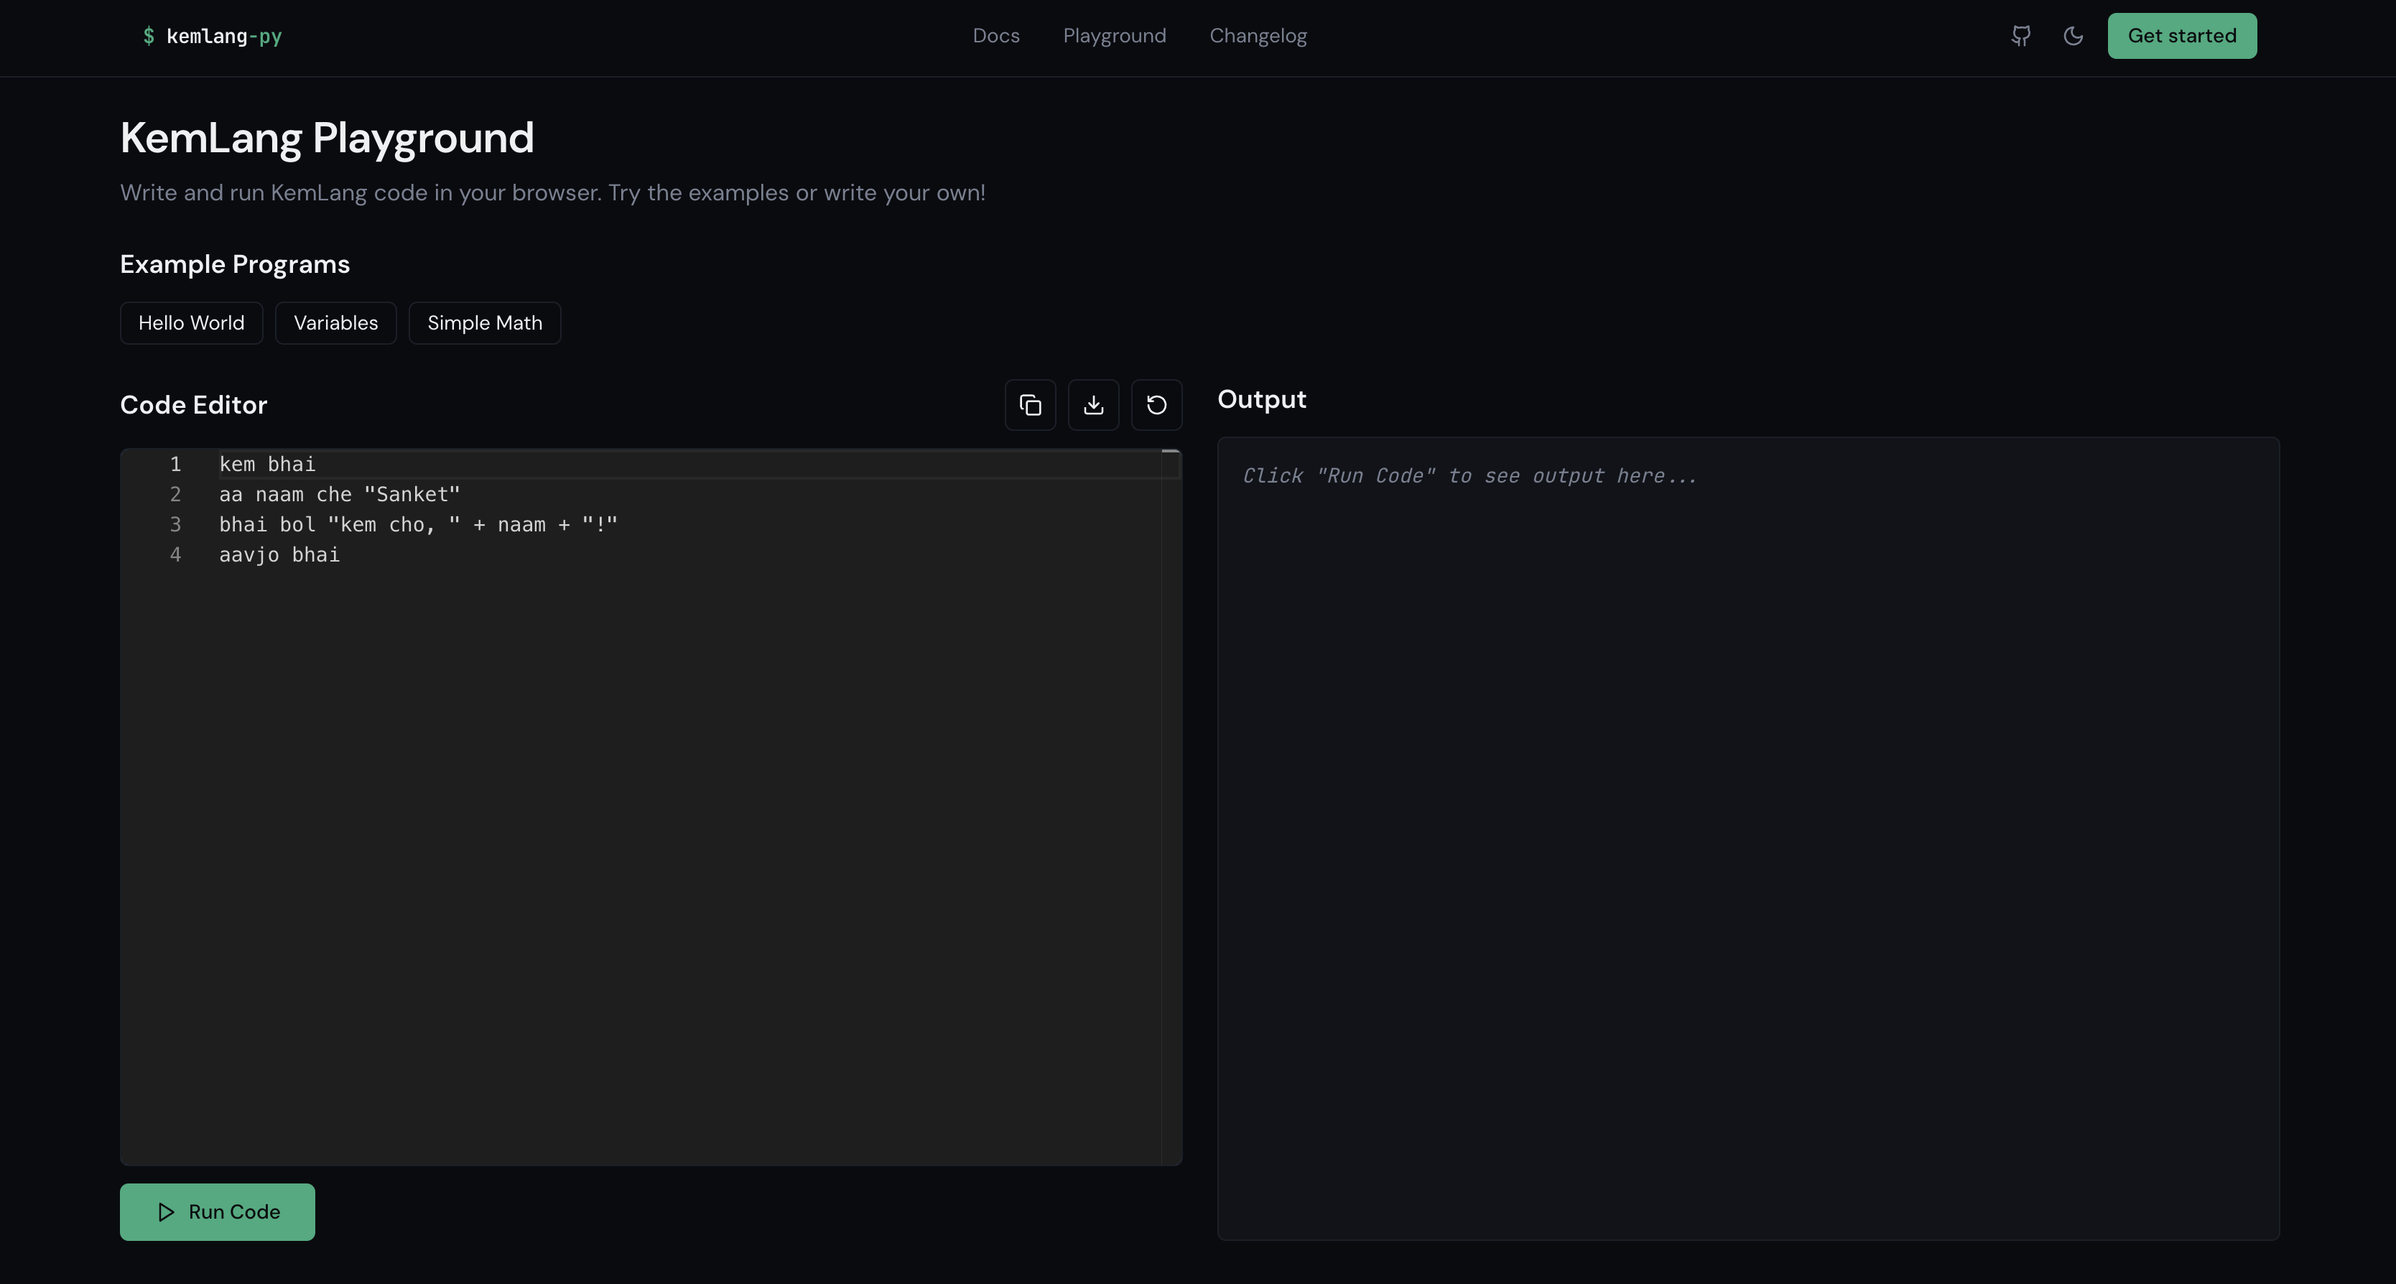Load the Hello World example
The width and height of the screenshot is (2396, 1284).
[192, 322]
